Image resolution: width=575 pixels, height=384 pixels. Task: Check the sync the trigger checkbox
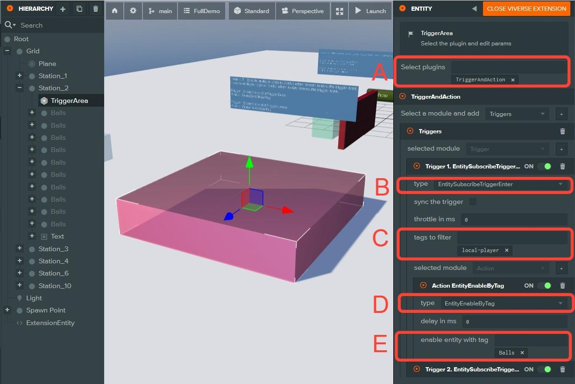coord(473,202)
